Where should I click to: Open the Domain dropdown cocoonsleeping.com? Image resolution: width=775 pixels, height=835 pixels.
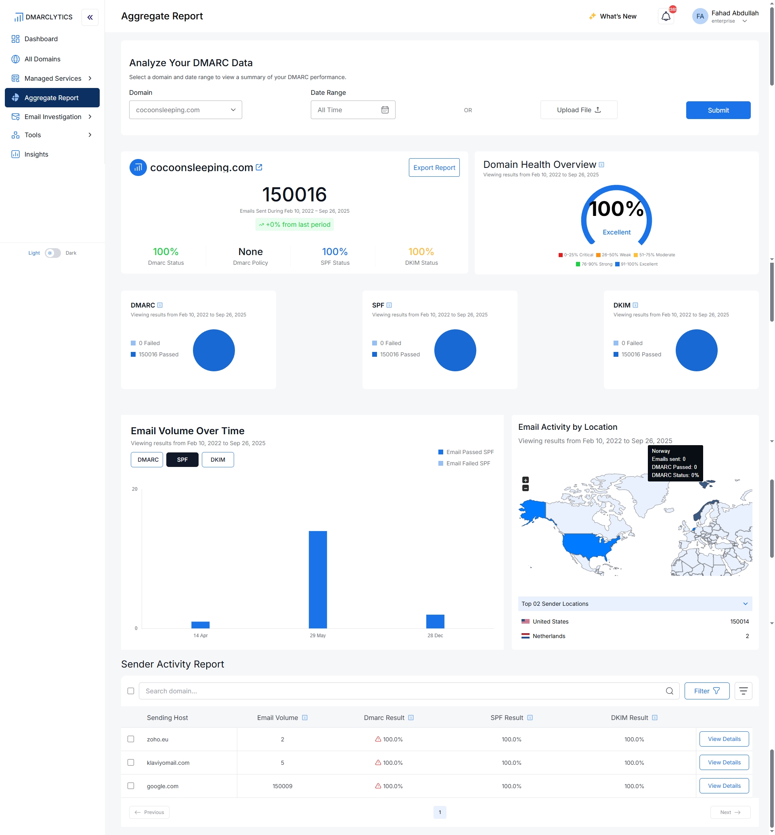pyautogui.click(x=185, y=110)
